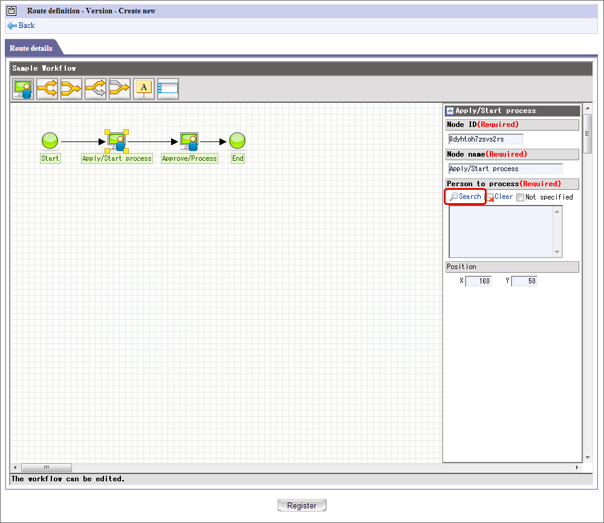Add a user process node from toolbar

23,89
